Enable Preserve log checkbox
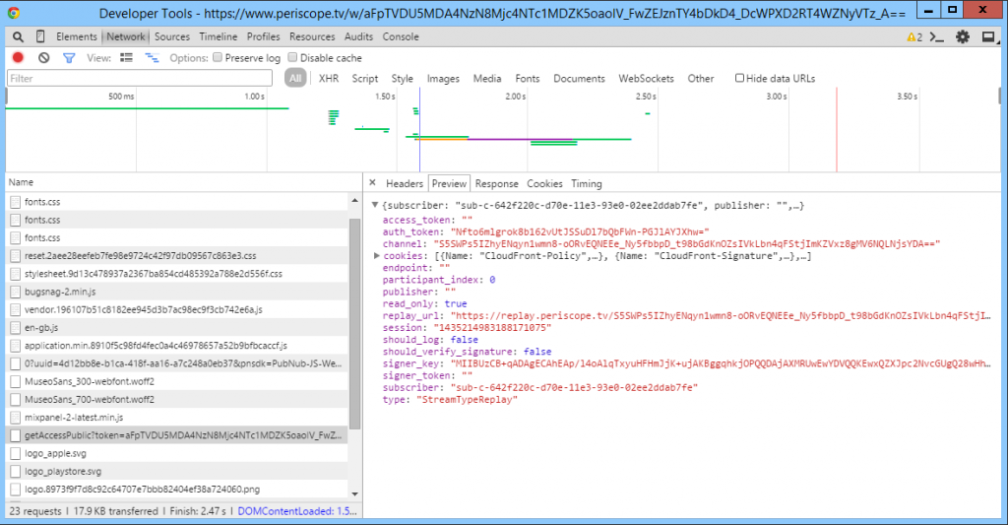The image size is (1008, 525). (x=218, y=57)
